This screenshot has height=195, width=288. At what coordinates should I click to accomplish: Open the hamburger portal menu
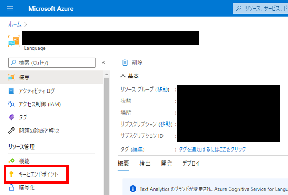coord(10,8)
